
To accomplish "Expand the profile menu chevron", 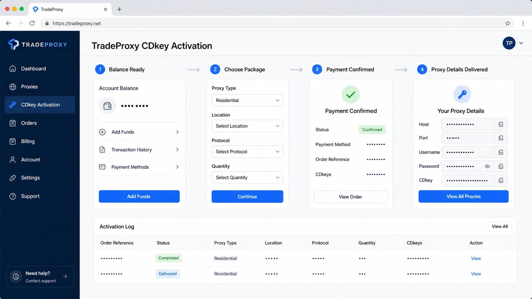I will (521, 43).
